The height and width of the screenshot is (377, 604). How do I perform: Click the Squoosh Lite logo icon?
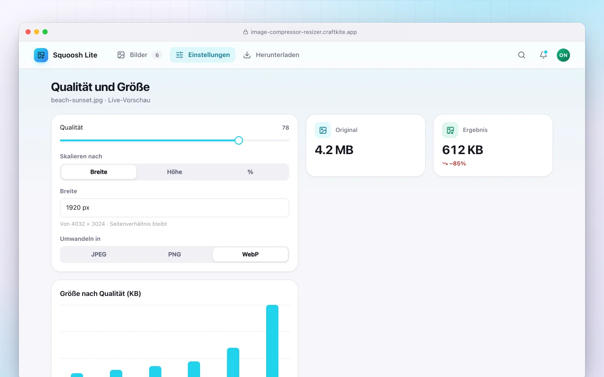tap(41, 55)
